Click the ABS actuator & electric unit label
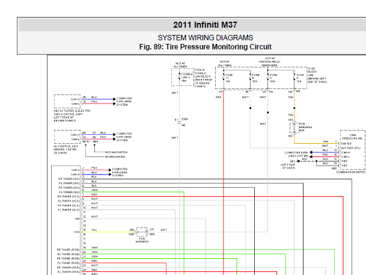This screenshot has height=275, width=366. click(72, 116)
